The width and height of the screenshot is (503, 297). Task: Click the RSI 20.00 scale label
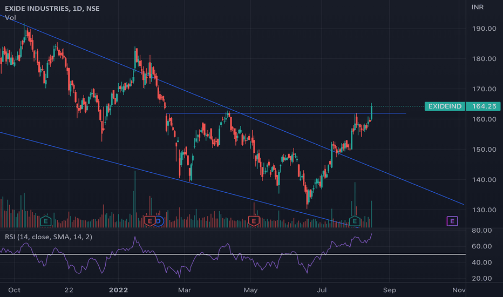482,279
